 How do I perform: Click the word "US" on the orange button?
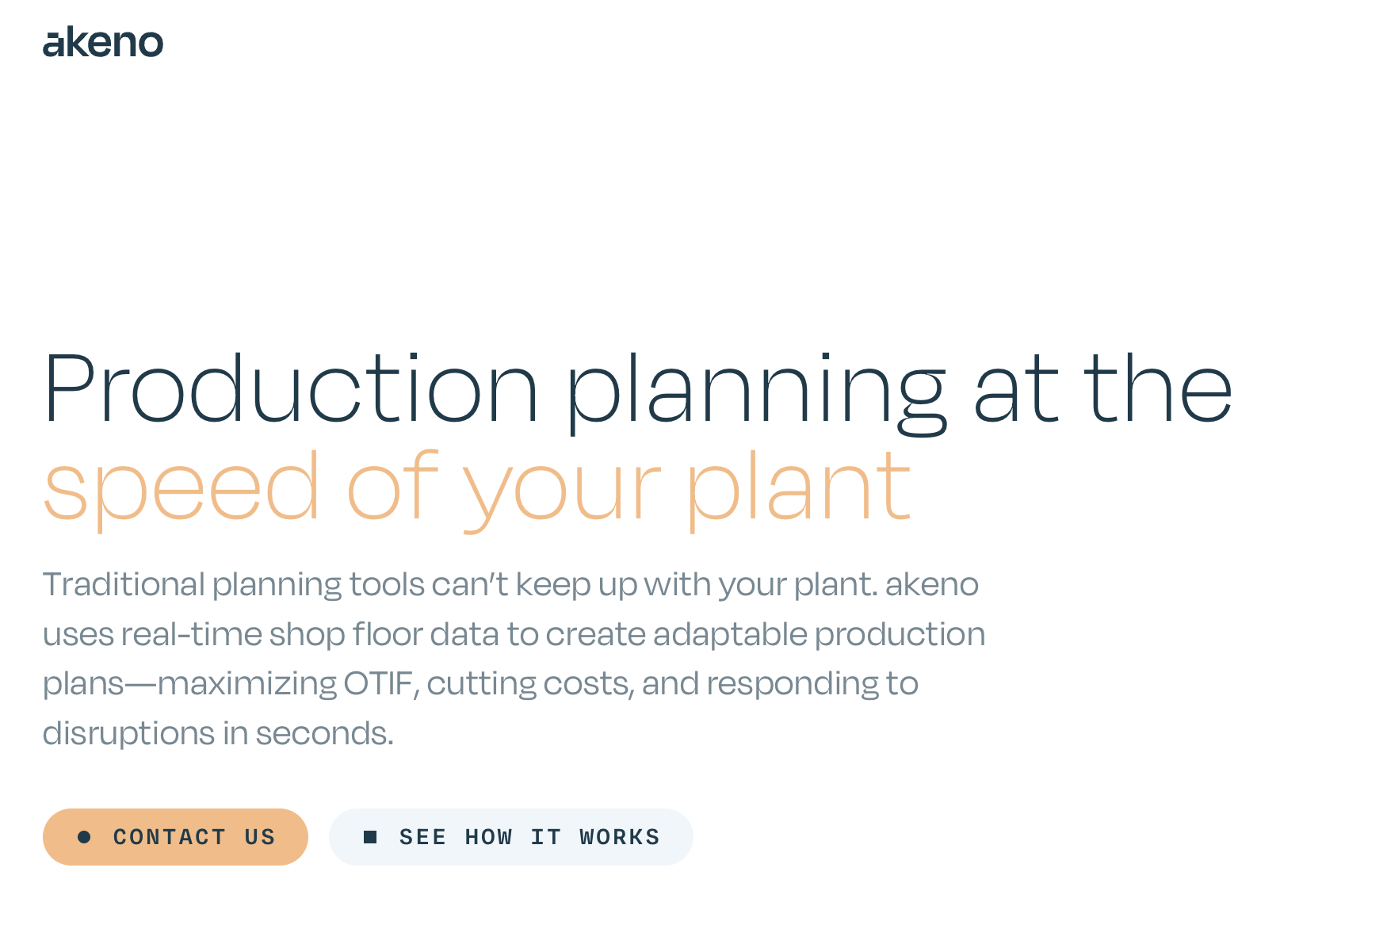point(260,837)
